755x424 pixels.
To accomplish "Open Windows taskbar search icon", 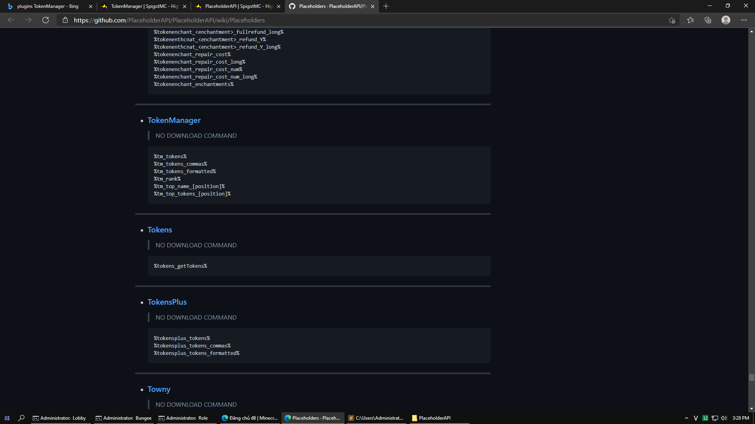I will [22, 418].
